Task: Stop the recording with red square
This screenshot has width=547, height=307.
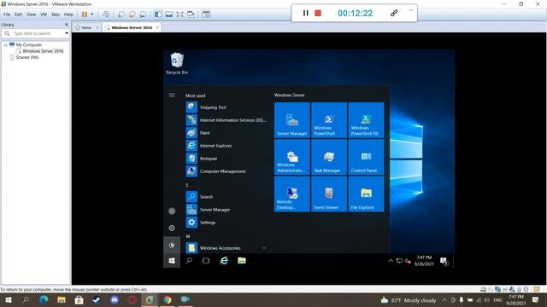Action: [318, 14]
